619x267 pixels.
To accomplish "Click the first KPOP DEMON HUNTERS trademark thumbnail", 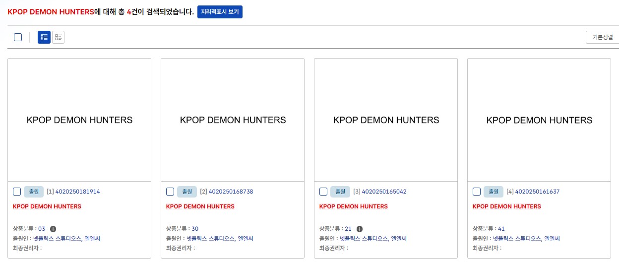I will click(x=79, y=120).
